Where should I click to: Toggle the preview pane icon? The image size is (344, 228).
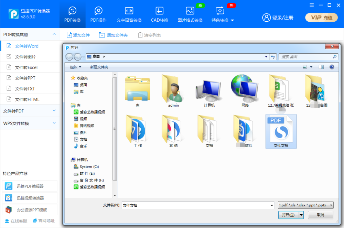point(321,67)
